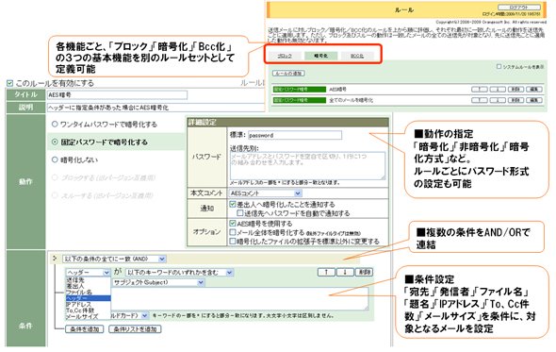The height and width of the screenshot is (352, 556).
Task: Move the AES暗号 rule up
Action: point(480,89)
